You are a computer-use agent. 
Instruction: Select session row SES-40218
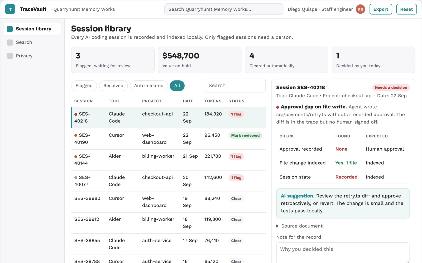[x=169, y=117]
